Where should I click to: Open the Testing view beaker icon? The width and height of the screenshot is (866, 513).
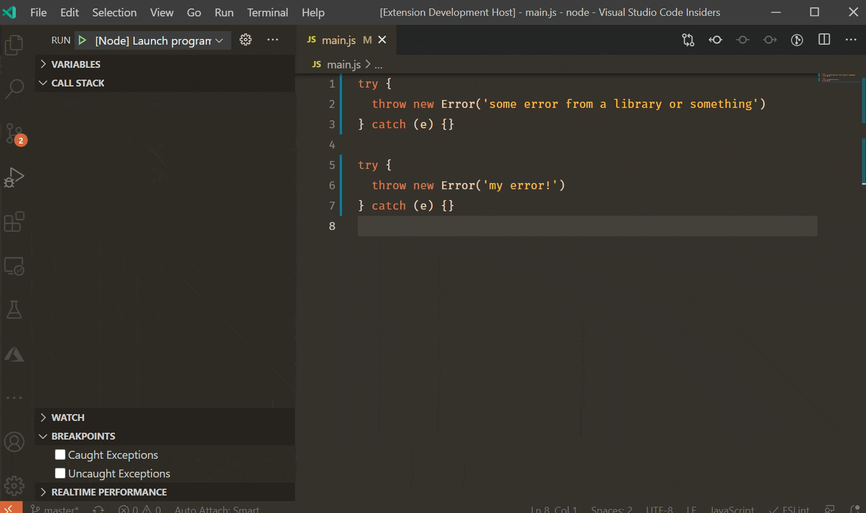[x=14, y=310]
